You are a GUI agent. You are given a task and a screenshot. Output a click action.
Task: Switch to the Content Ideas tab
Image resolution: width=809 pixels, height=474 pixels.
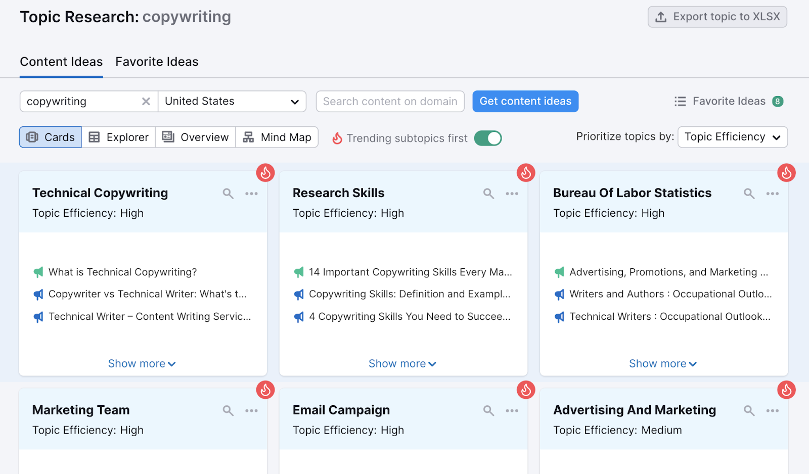61,62
